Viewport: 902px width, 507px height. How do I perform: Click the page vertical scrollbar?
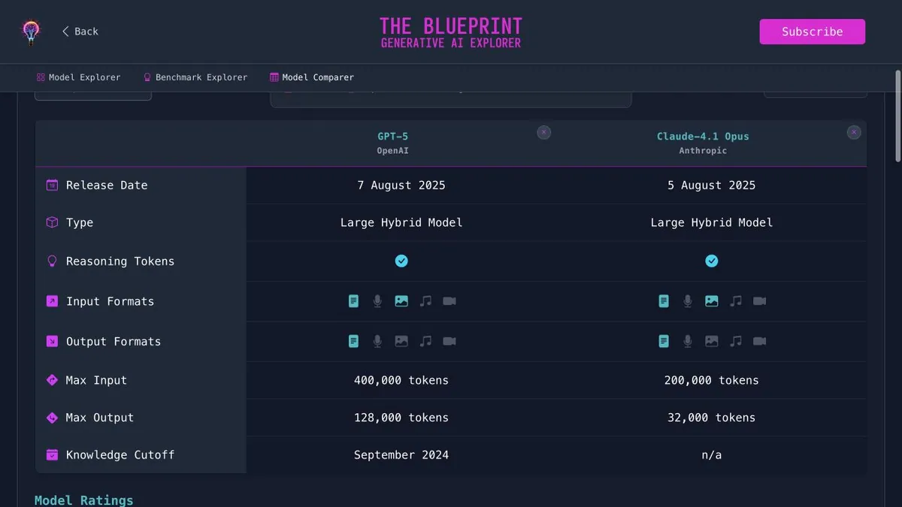point(897,116)
